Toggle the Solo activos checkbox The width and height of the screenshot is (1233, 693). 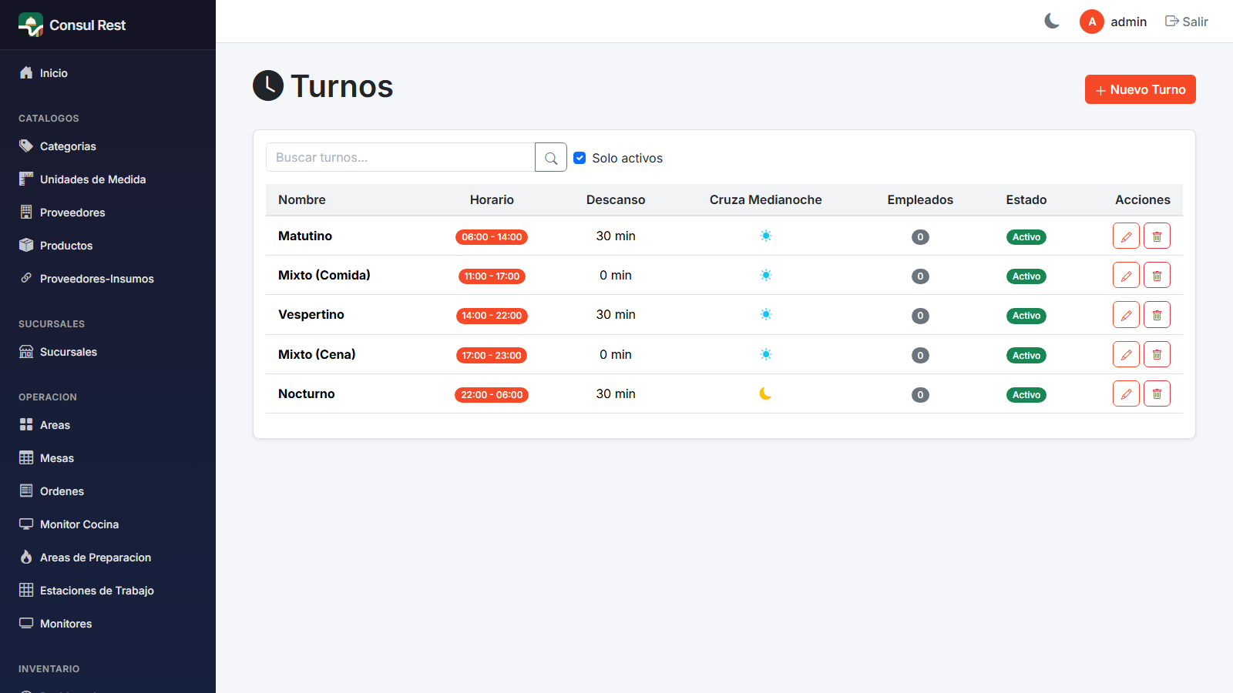pos(580,158)
